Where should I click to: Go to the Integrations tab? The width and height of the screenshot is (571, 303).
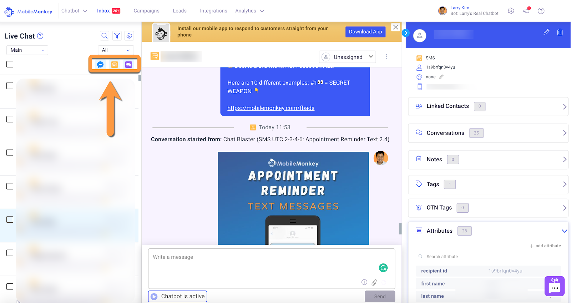213,11
